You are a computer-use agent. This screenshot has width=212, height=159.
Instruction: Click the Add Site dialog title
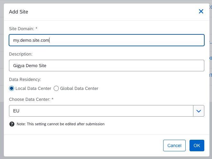[x=19, y=12]
